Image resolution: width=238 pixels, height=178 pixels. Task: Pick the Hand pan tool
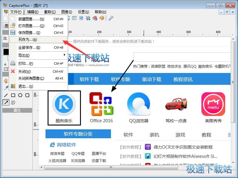[x=6, y=81]
